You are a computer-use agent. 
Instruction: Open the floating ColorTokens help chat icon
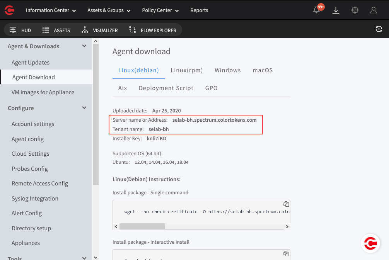tap(370, 243)
